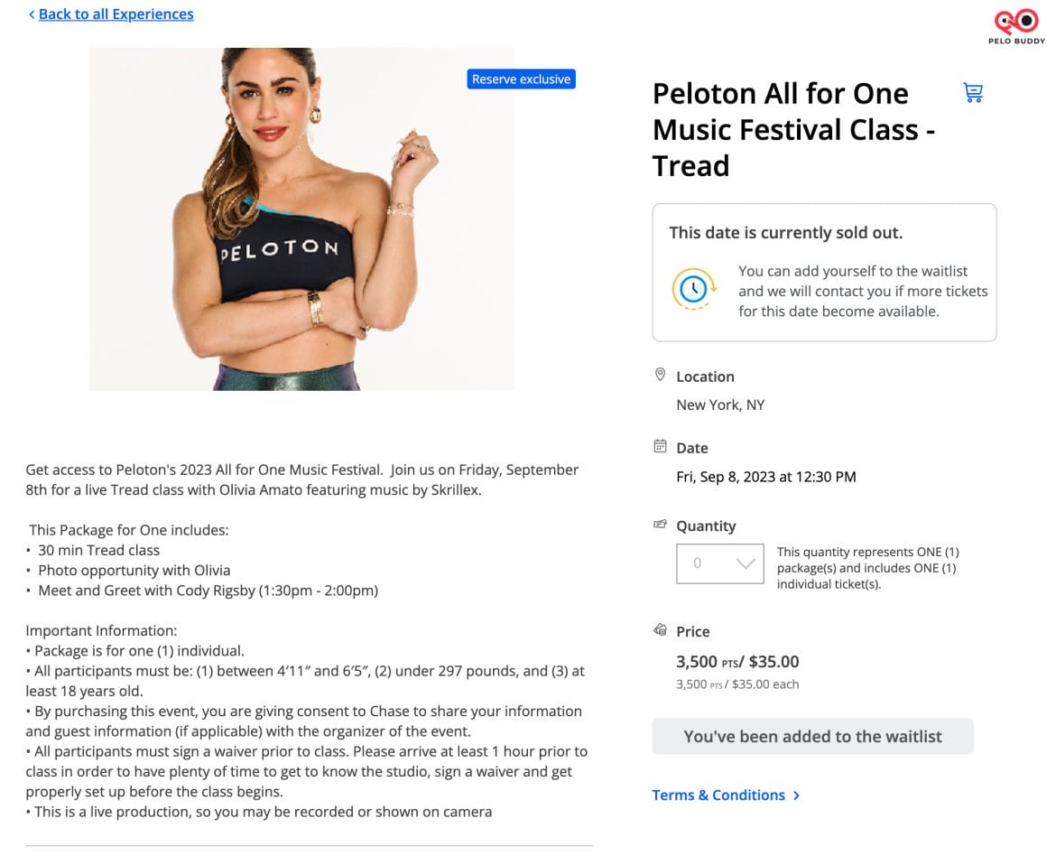Open the shopping cart icon

(973, 92)
